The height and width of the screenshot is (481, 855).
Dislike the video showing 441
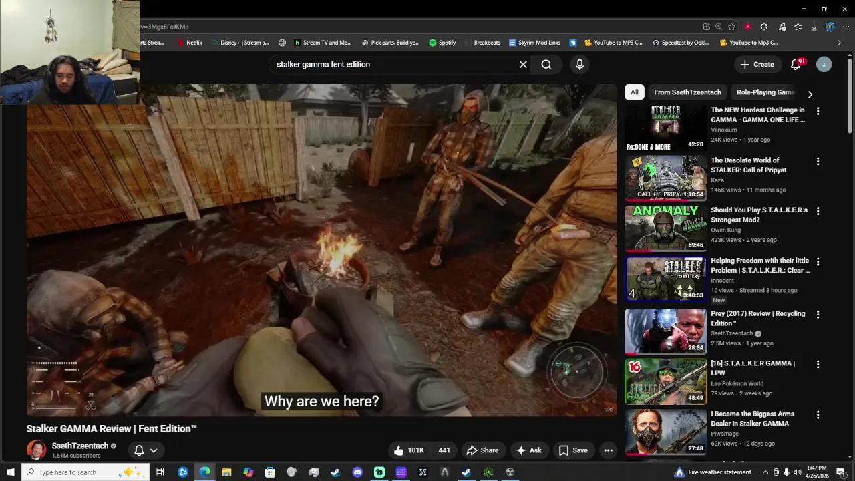[444, 450]
